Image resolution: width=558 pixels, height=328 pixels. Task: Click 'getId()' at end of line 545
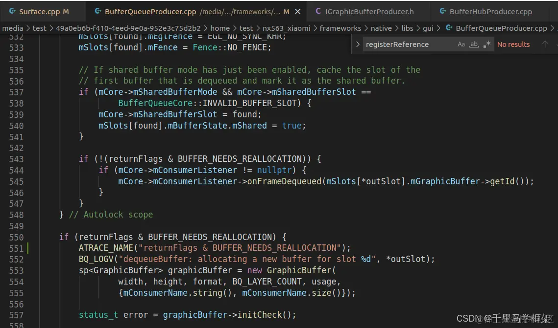(x=507, y=181)
